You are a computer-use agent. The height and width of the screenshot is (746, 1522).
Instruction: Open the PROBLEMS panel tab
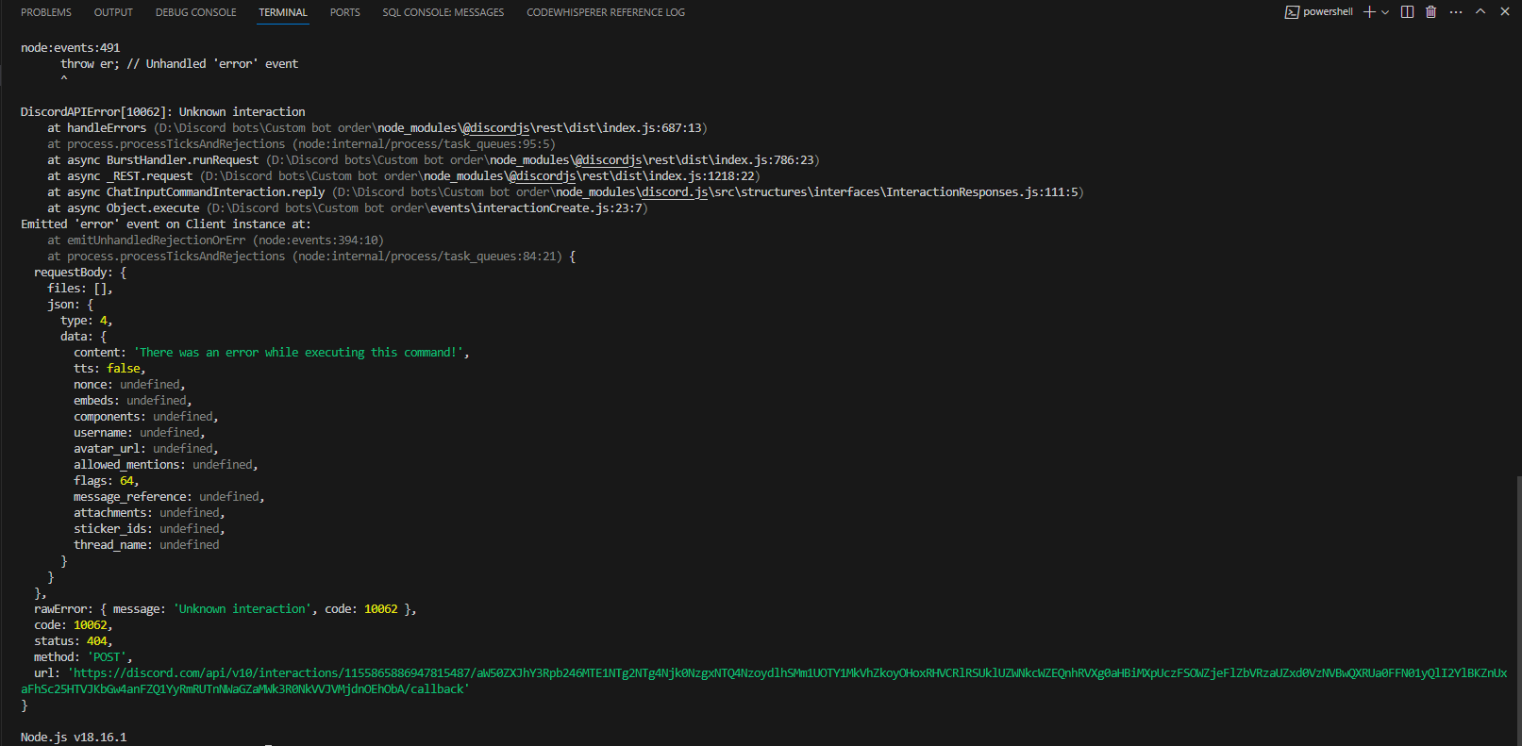coord(46,12)
